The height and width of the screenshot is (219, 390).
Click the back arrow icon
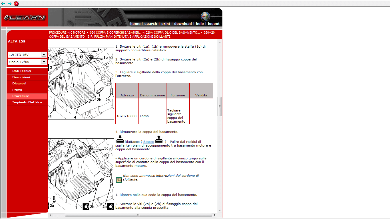click(3, 4)
